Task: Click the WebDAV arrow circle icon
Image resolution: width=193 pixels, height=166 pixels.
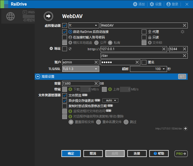Action: 48,16
